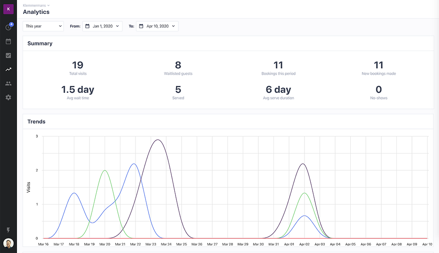Expand the Klemmermans location switcher
This screenshot has height=253, width=439.
36,5
